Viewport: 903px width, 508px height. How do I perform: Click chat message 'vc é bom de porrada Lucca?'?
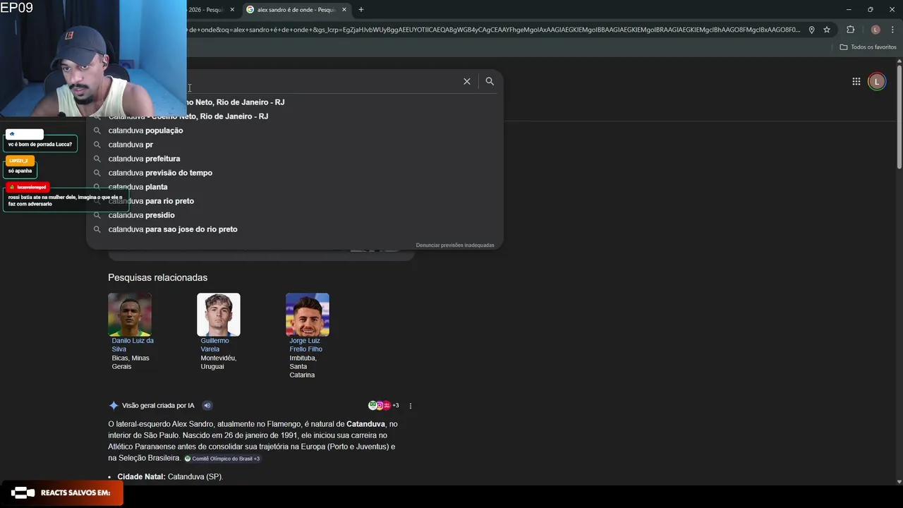point(40,144)
